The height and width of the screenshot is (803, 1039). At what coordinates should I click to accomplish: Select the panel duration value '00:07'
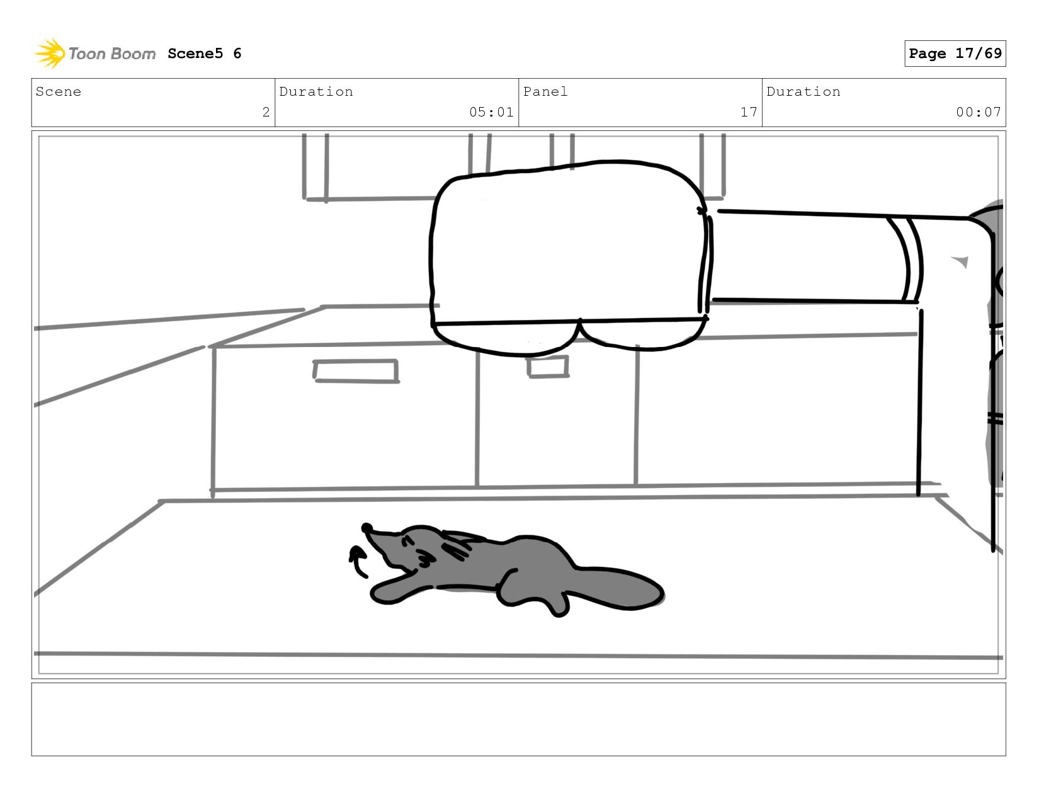tap(979, 112)
